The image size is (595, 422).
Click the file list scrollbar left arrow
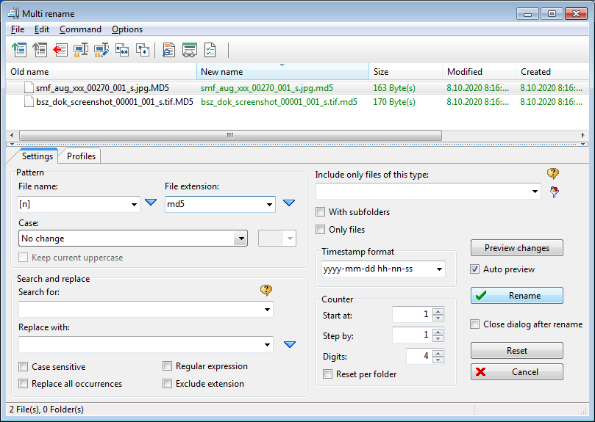pos(12,135)
